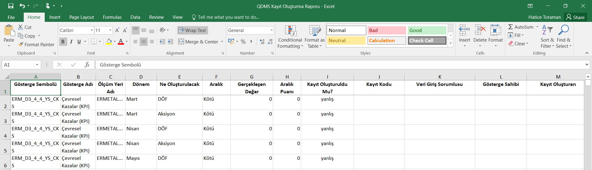Click the Increase Indent icon
The image size is (592, 170).
(x=170, y=42)
